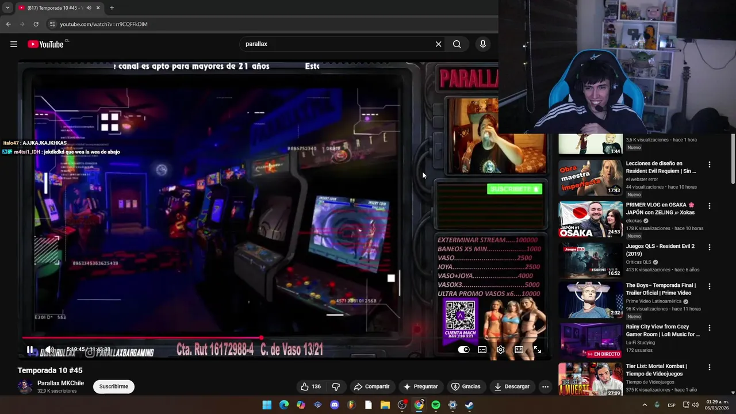Clear the search box text
This screenshot has height=414, width=736.
[x=438, y=44]
